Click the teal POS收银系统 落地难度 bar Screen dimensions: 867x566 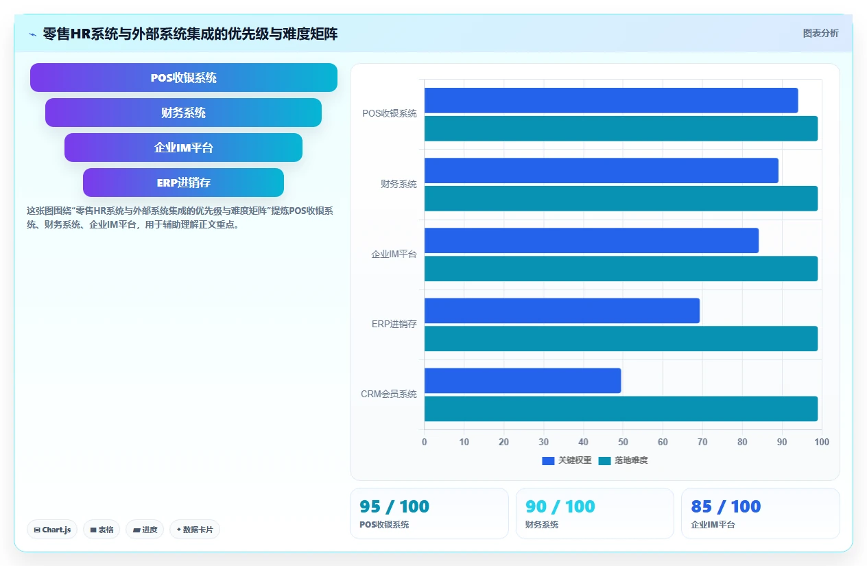tap(621, 128)
